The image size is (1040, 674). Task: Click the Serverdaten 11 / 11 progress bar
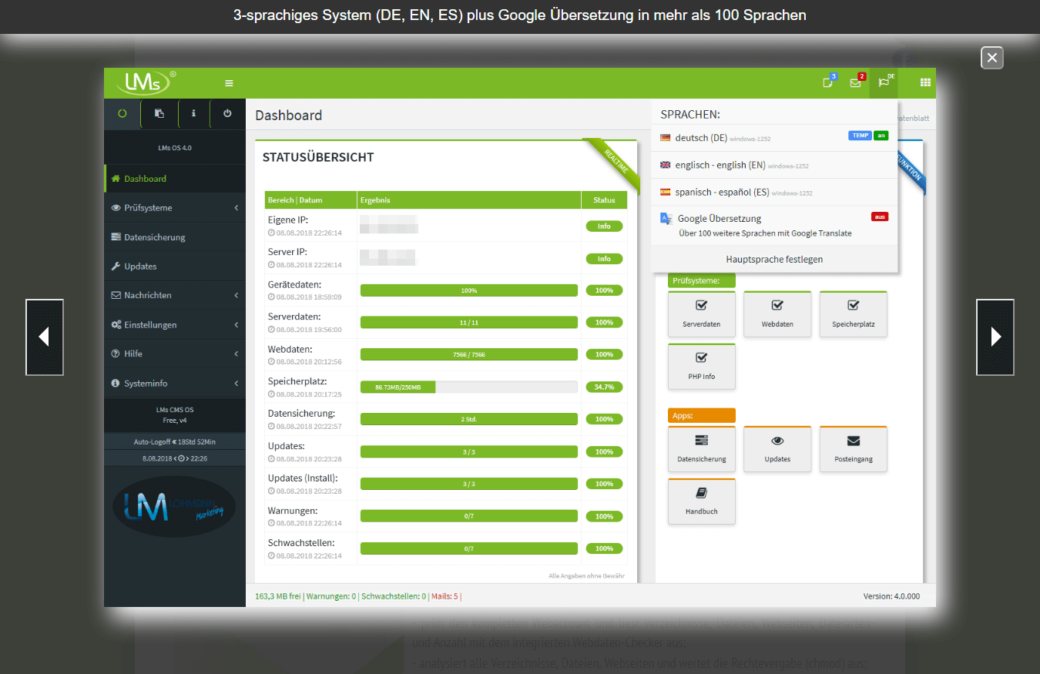[469, 322]
